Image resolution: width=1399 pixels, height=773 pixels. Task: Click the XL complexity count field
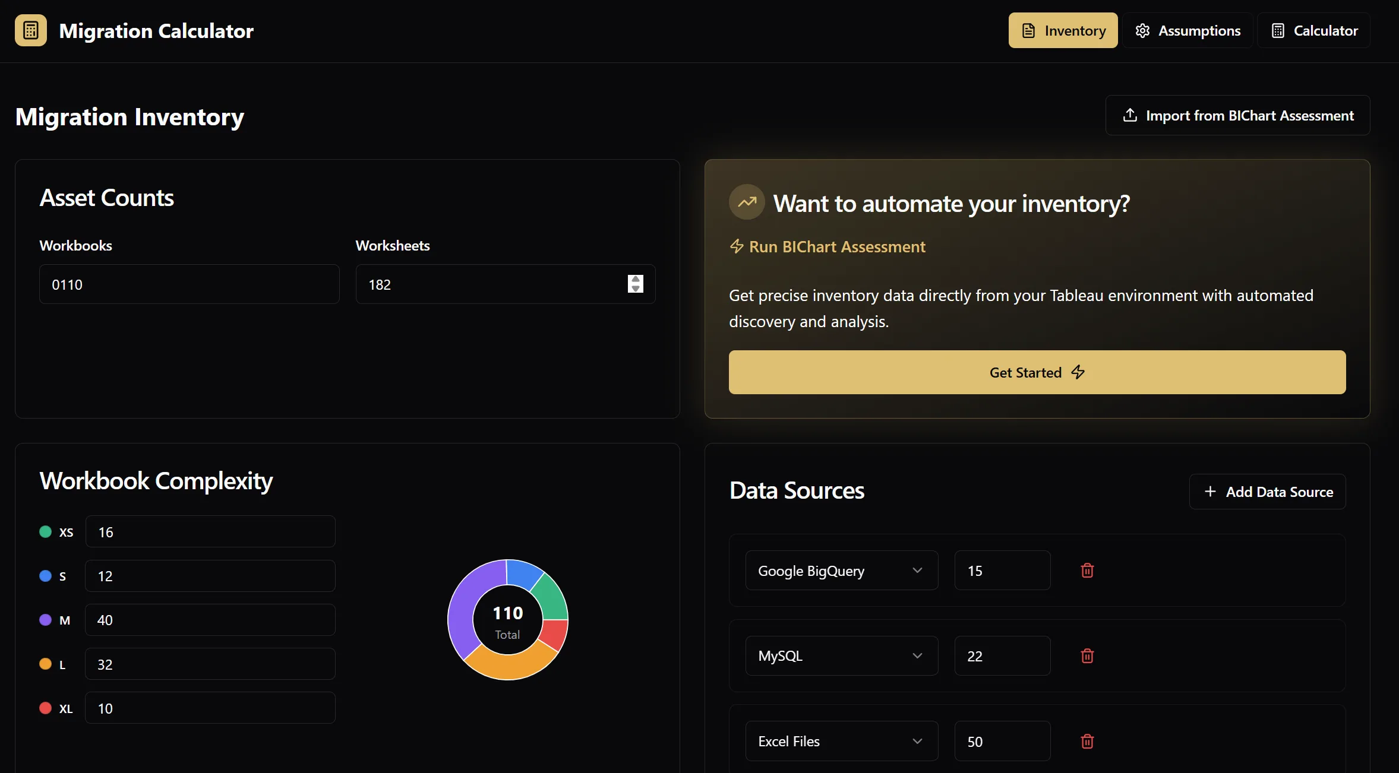click(210, 708)
